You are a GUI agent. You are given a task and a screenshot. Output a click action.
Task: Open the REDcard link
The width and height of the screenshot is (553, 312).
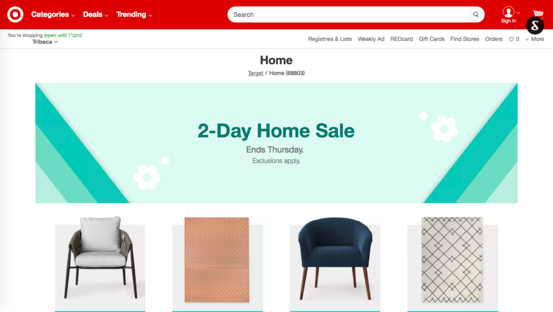[401, 39]
